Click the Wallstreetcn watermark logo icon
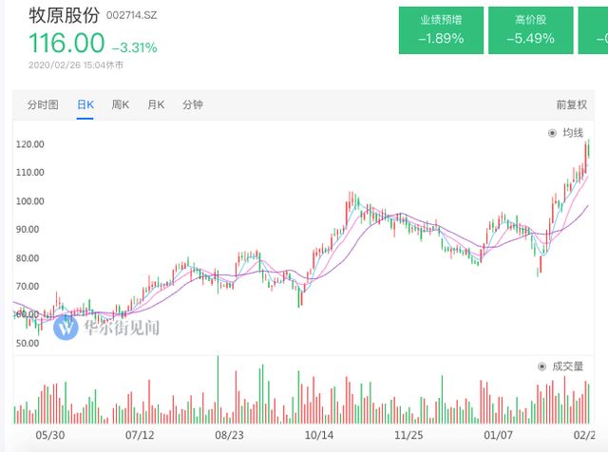Viewport: 608px width, 452px height. pos(66,328)
